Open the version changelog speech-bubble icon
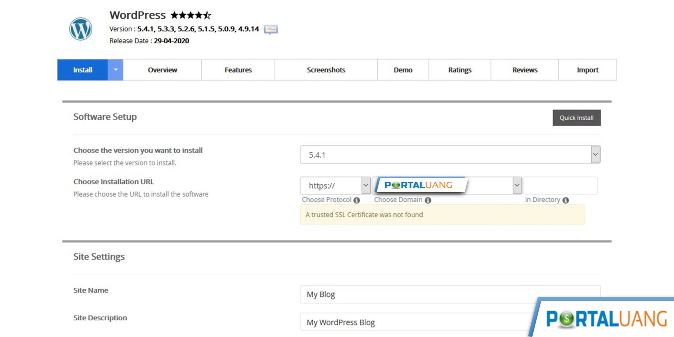Viewport: 674px width, 337px height. pos(271,29)
